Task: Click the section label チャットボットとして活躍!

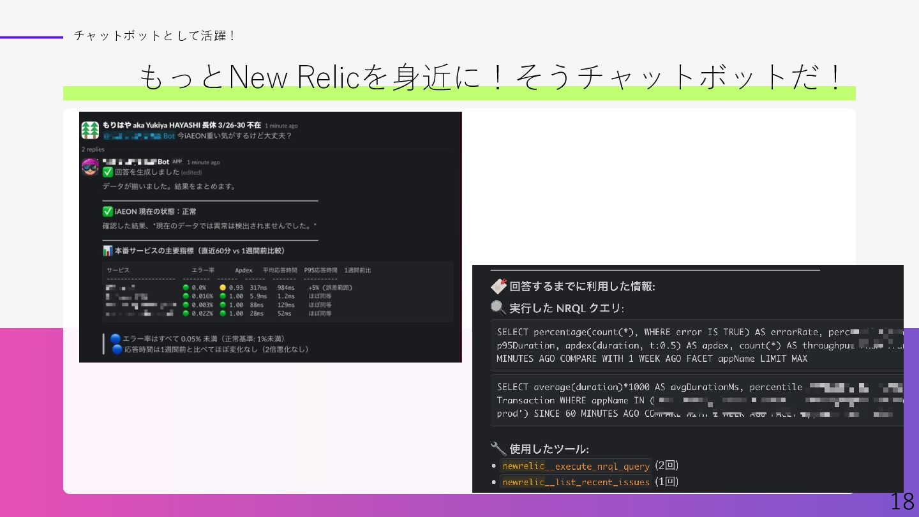Action: click(154, 36)
